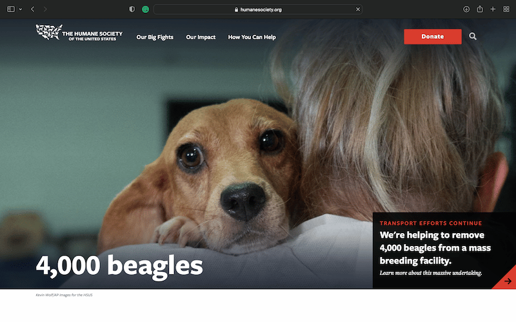Screen dimensions: 516x322
Task: Click the red corner arrow icon
Action: [508, 281]
